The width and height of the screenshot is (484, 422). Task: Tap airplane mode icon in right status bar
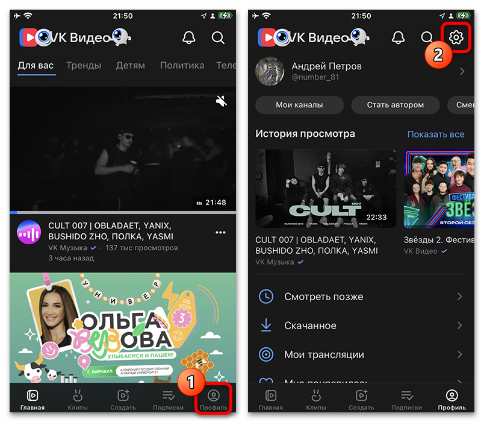[x=256, y=16]
